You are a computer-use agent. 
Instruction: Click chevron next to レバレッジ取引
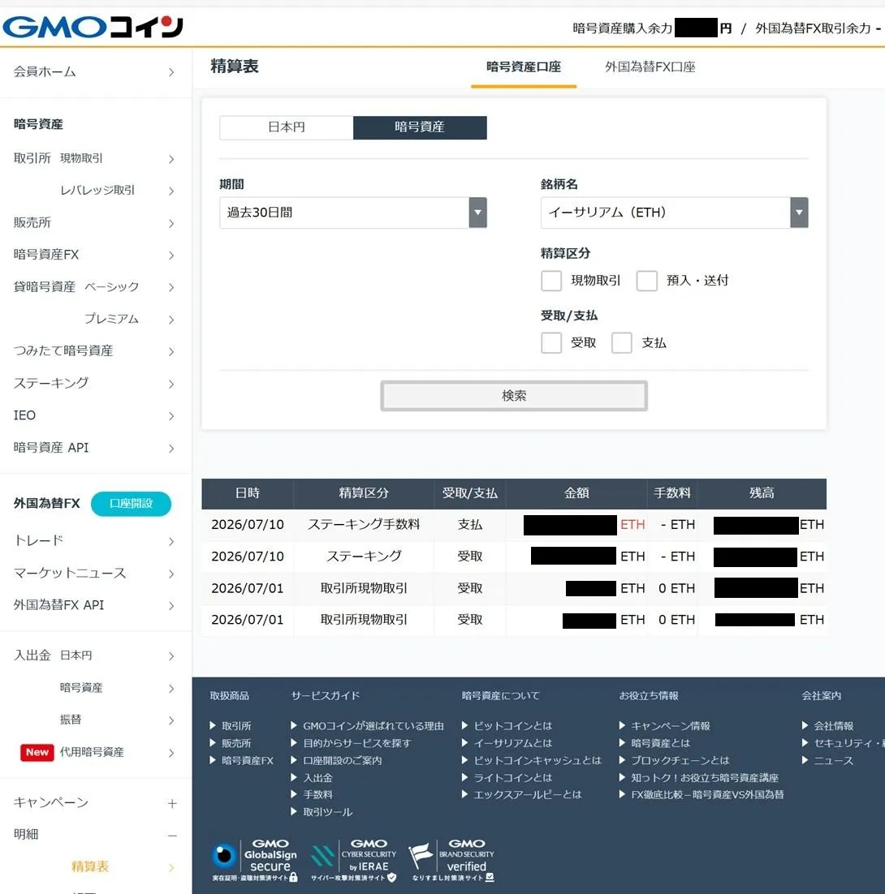pos(171,191)
